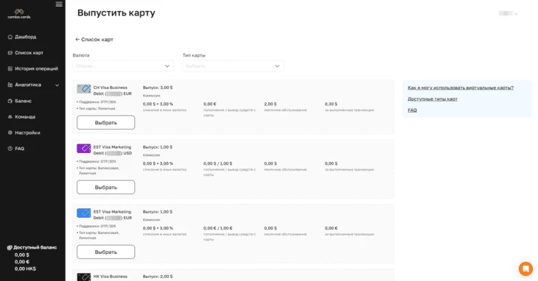Open Настройки in the sidebar
Screen dimensions: 538x281
(27, 132)
